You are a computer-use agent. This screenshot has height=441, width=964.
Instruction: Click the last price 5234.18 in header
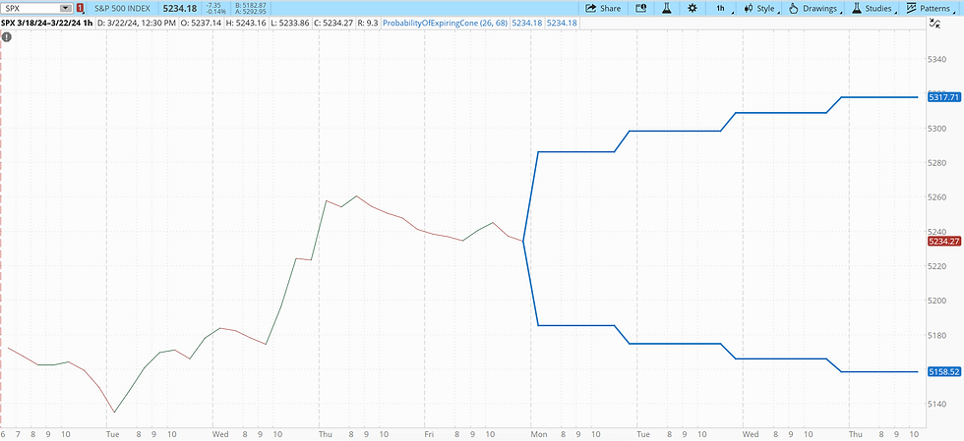(179, 9)
